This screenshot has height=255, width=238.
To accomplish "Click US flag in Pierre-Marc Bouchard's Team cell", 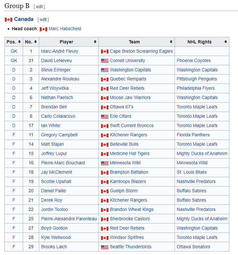I will [105, 163].
